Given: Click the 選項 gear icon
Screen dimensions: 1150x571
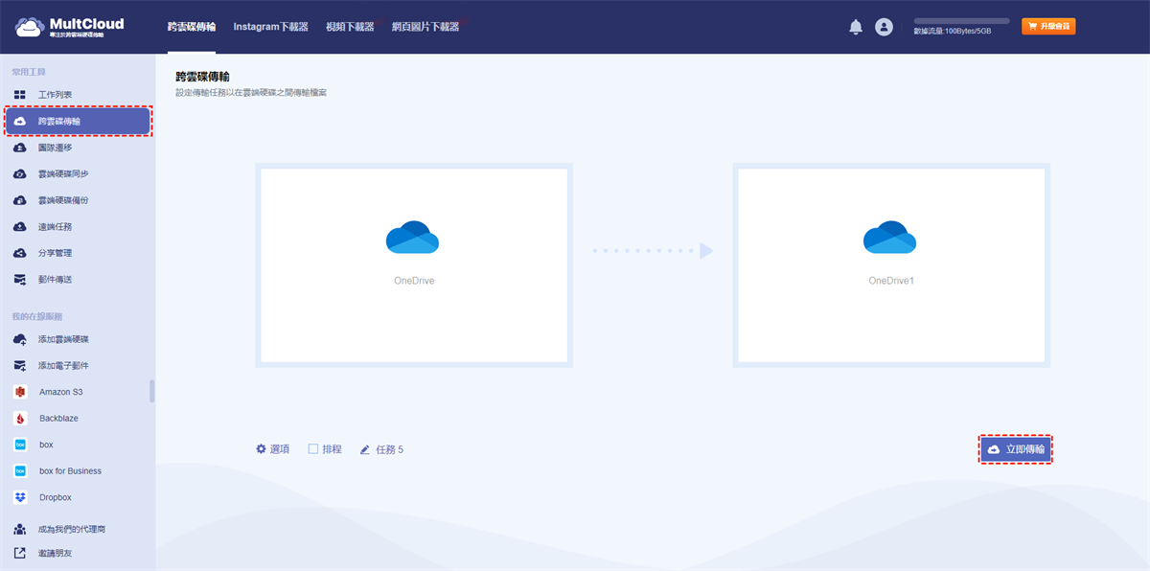Looking at the screenshot, I should [261, 448].
